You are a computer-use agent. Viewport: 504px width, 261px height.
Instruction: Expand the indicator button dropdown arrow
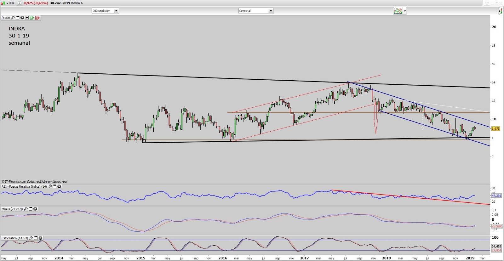pos(405,11)
